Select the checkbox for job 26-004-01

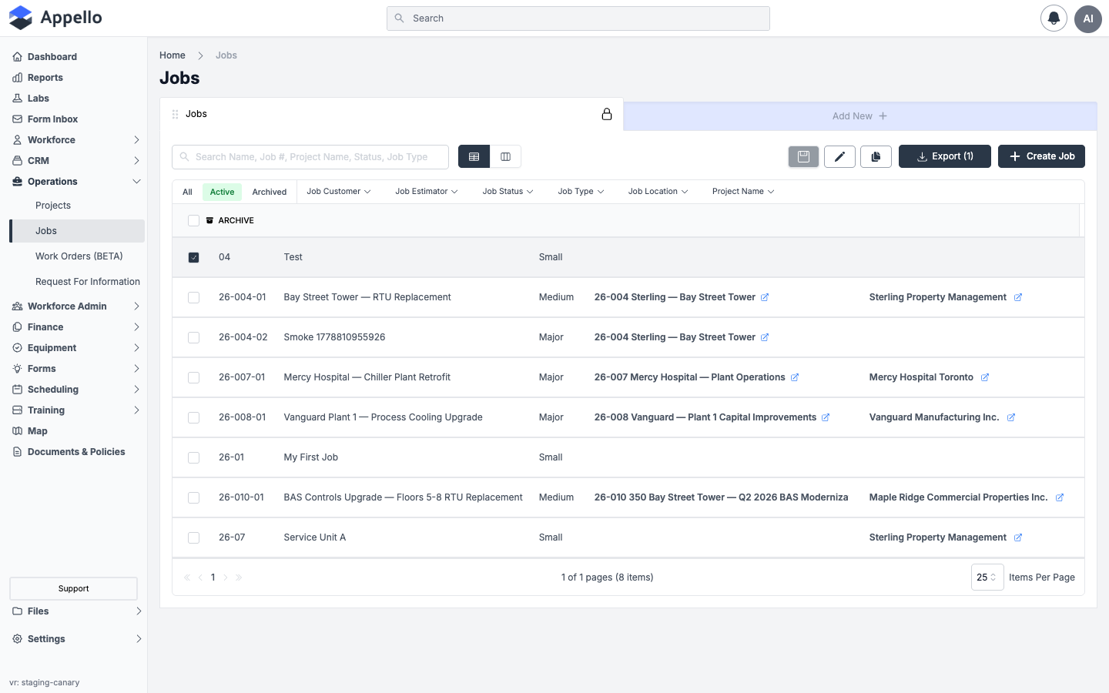[194, 297]
